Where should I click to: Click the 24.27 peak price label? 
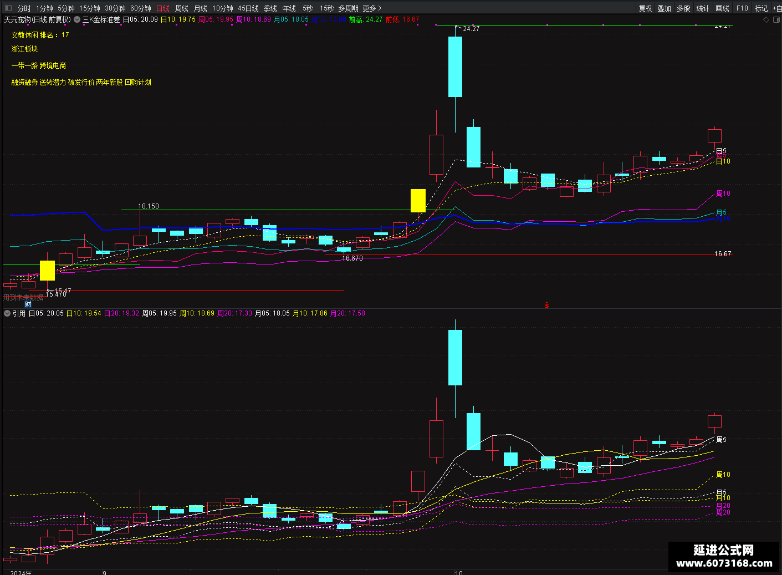(471, 29)
